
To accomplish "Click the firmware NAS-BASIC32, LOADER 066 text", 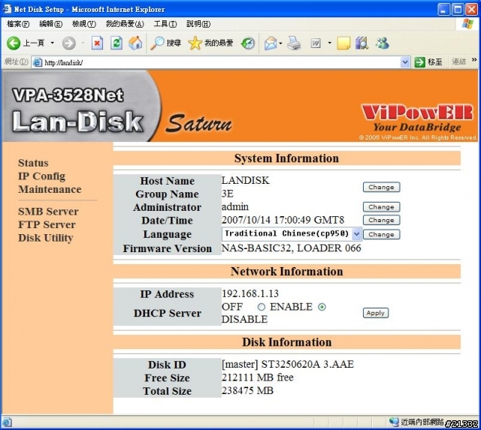I will (x=291, y=248).
